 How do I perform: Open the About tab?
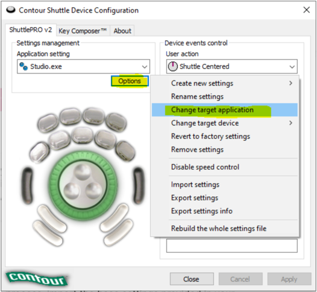[x=122, y=31]
